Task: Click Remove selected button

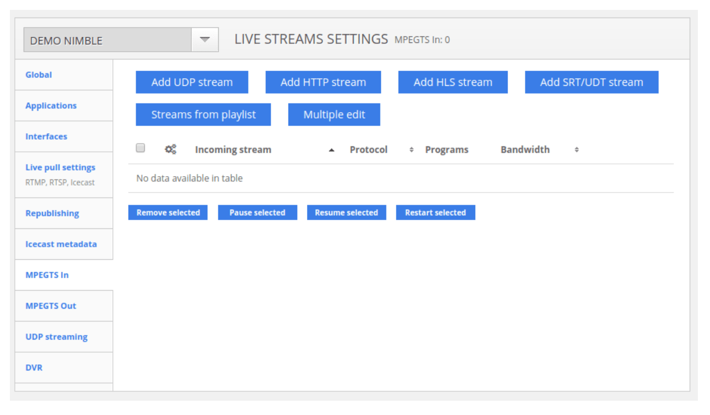Action: (168, 212)
